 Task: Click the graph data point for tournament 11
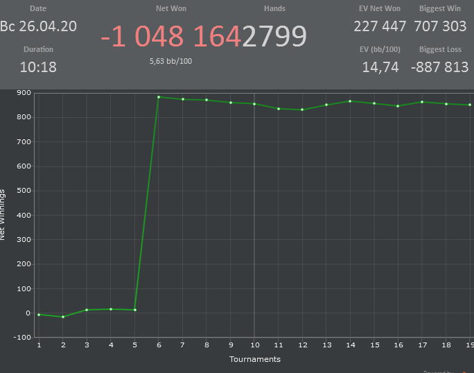(279, 109)
